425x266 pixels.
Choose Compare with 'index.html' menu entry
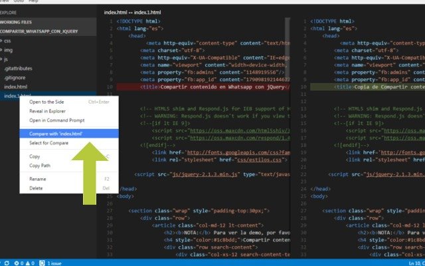[x=69, y=134]
